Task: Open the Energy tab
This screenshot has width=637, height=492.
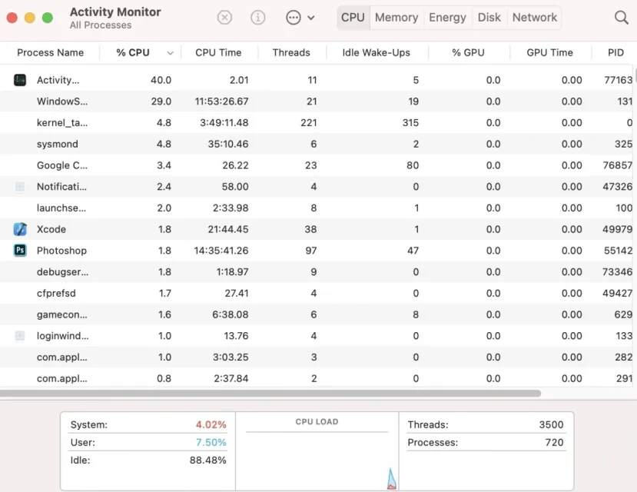Action: coord(448,18)
